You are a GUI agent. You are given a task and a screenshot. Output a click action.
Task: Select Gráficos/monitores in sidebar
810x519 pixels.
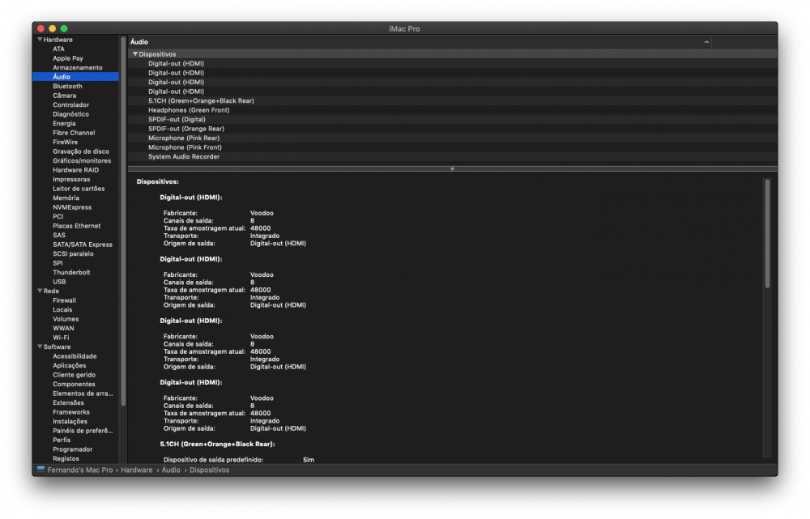coord(82,160)
